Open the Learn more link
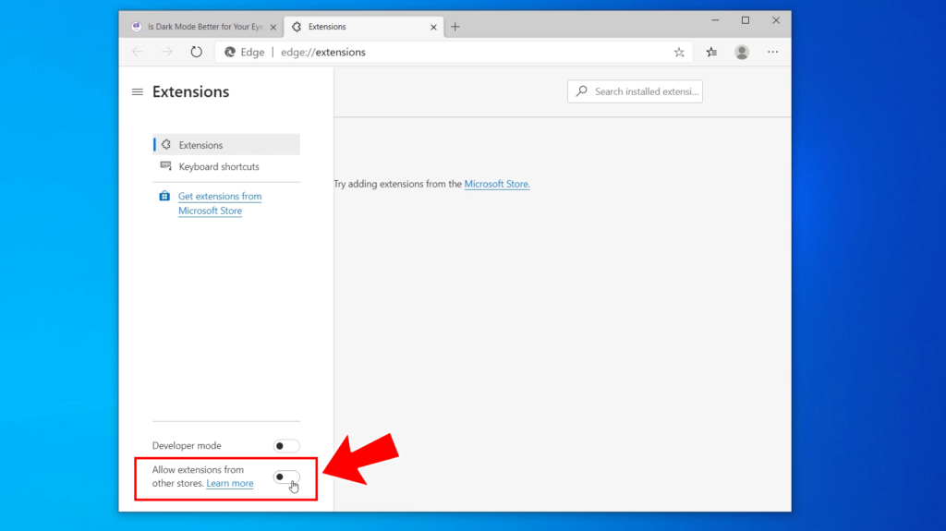 click(x=230, y=483)
